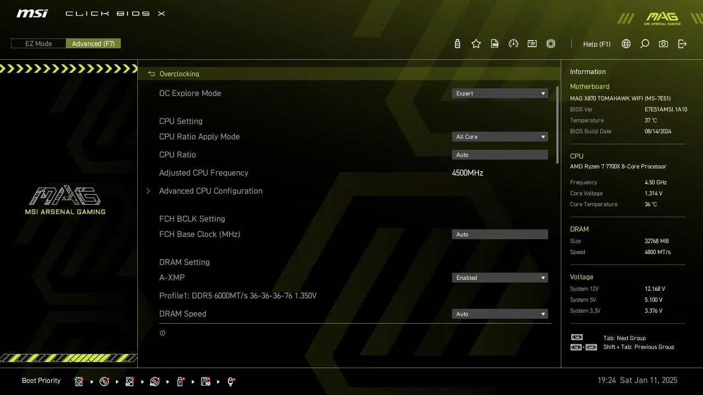
Task: Click the Overclocking breadcrumb title
Action: (180, 74)
